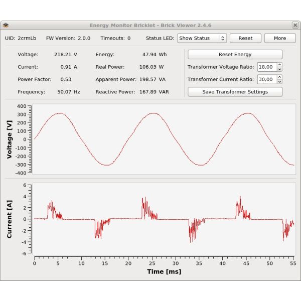Decrease Transformer Current Ratio with down arrow
The width and height of the screenshot is (301, 301).
[280, 82]
